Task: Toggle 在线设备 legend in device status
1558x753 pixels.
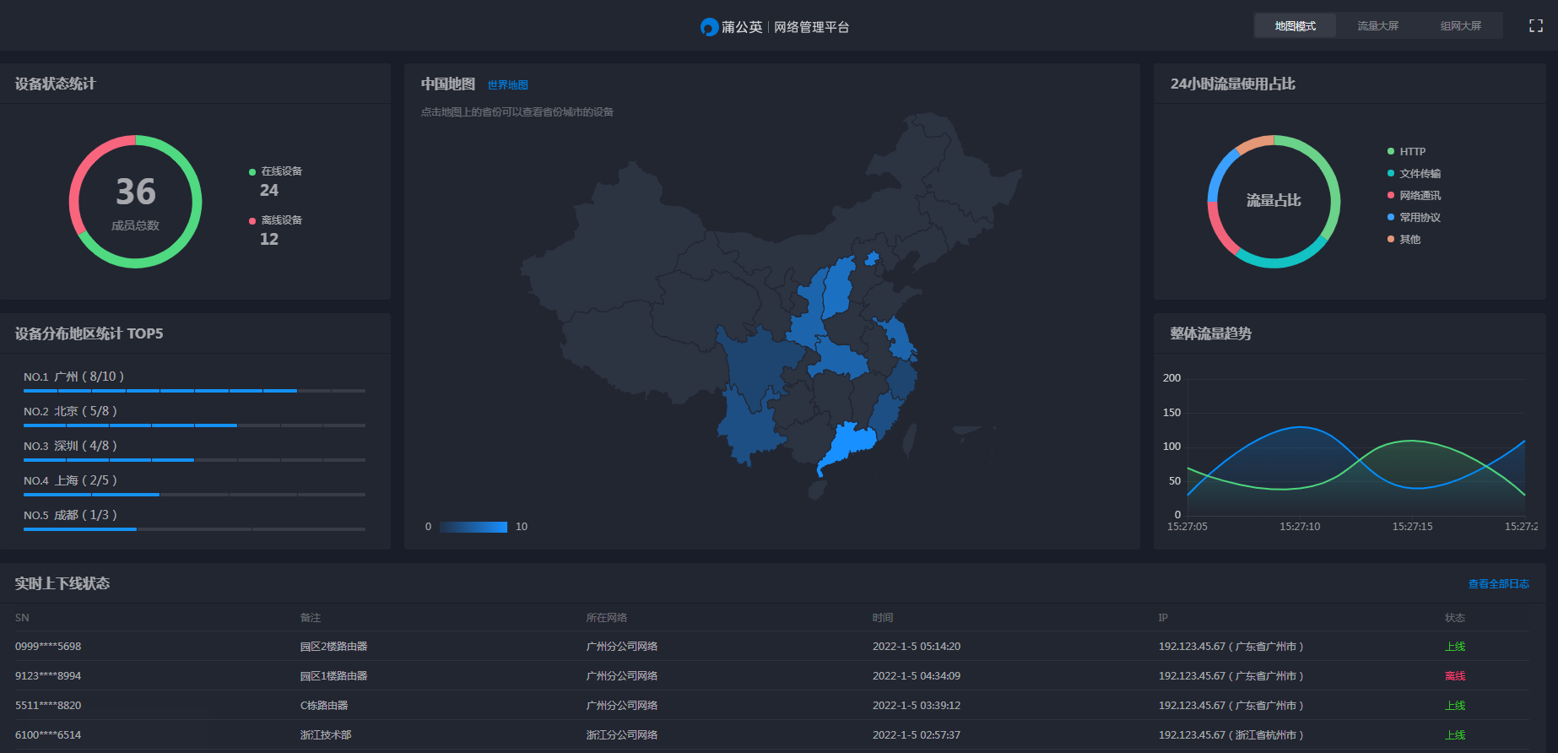Action: [x=275, y=171]
